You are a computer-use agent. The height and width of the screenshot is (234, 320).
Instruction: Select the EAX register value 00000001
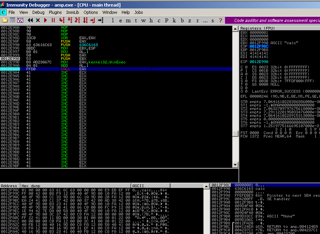(x=259, y=33)
